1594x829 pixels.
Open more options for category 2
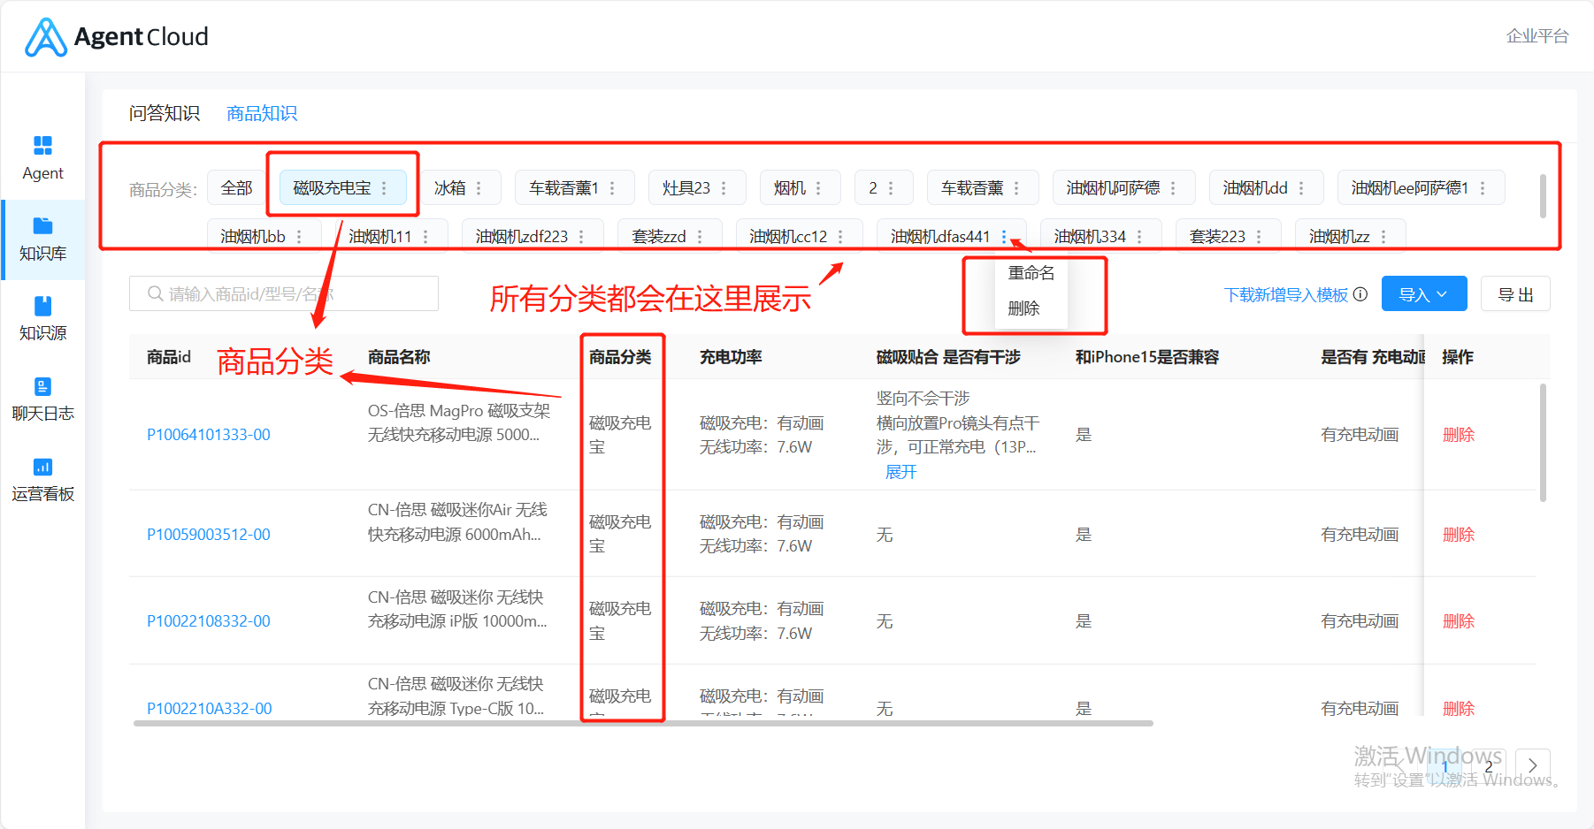pos(891,188)
